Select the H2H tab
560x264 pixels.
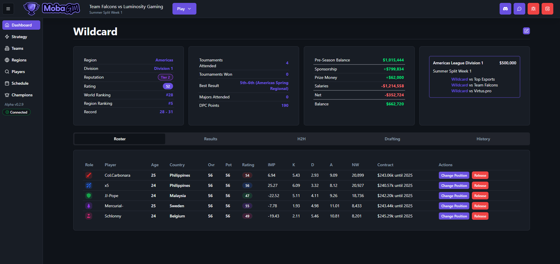click(x=301, y=139)
